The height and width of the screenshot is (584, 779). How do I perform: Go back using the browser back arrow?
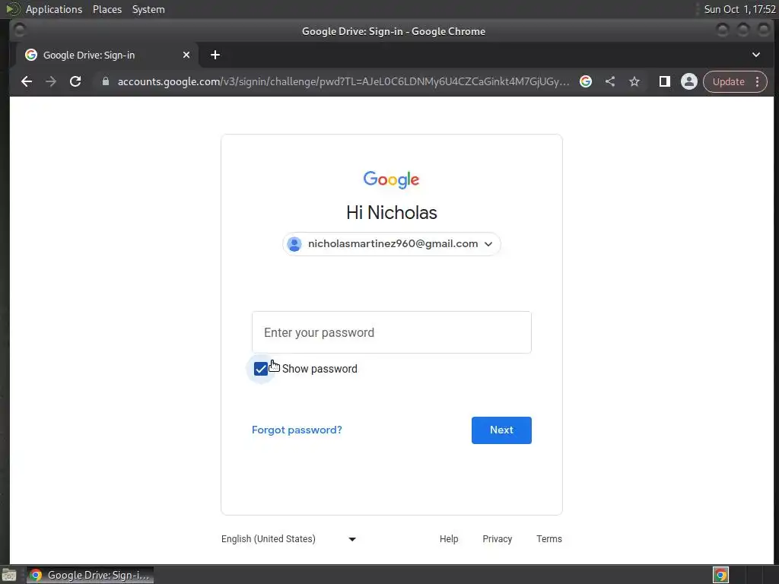[x=27, y=81]
